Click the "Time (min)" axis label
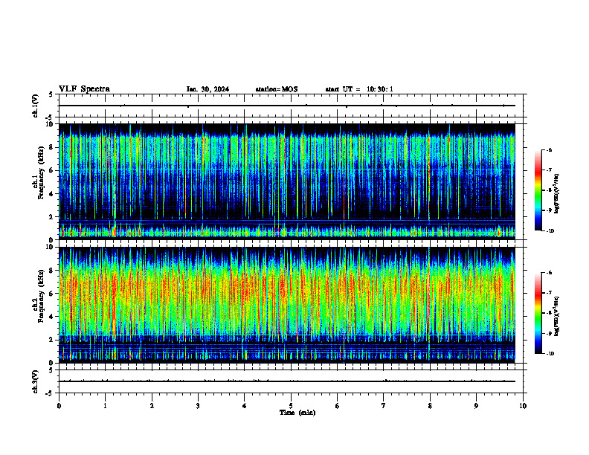Viewport: 589px width, 455px height. coord(297,413)
